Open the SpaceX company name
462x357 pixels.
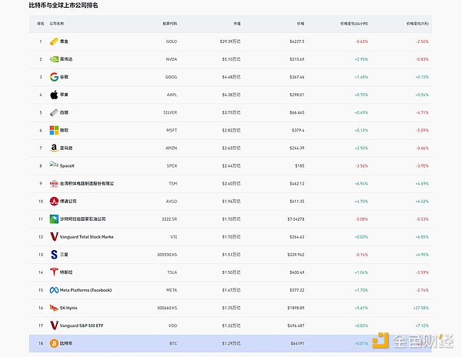67,166
